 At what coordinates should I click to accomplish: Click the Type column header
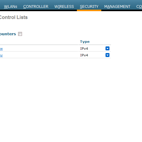[85, 42]
